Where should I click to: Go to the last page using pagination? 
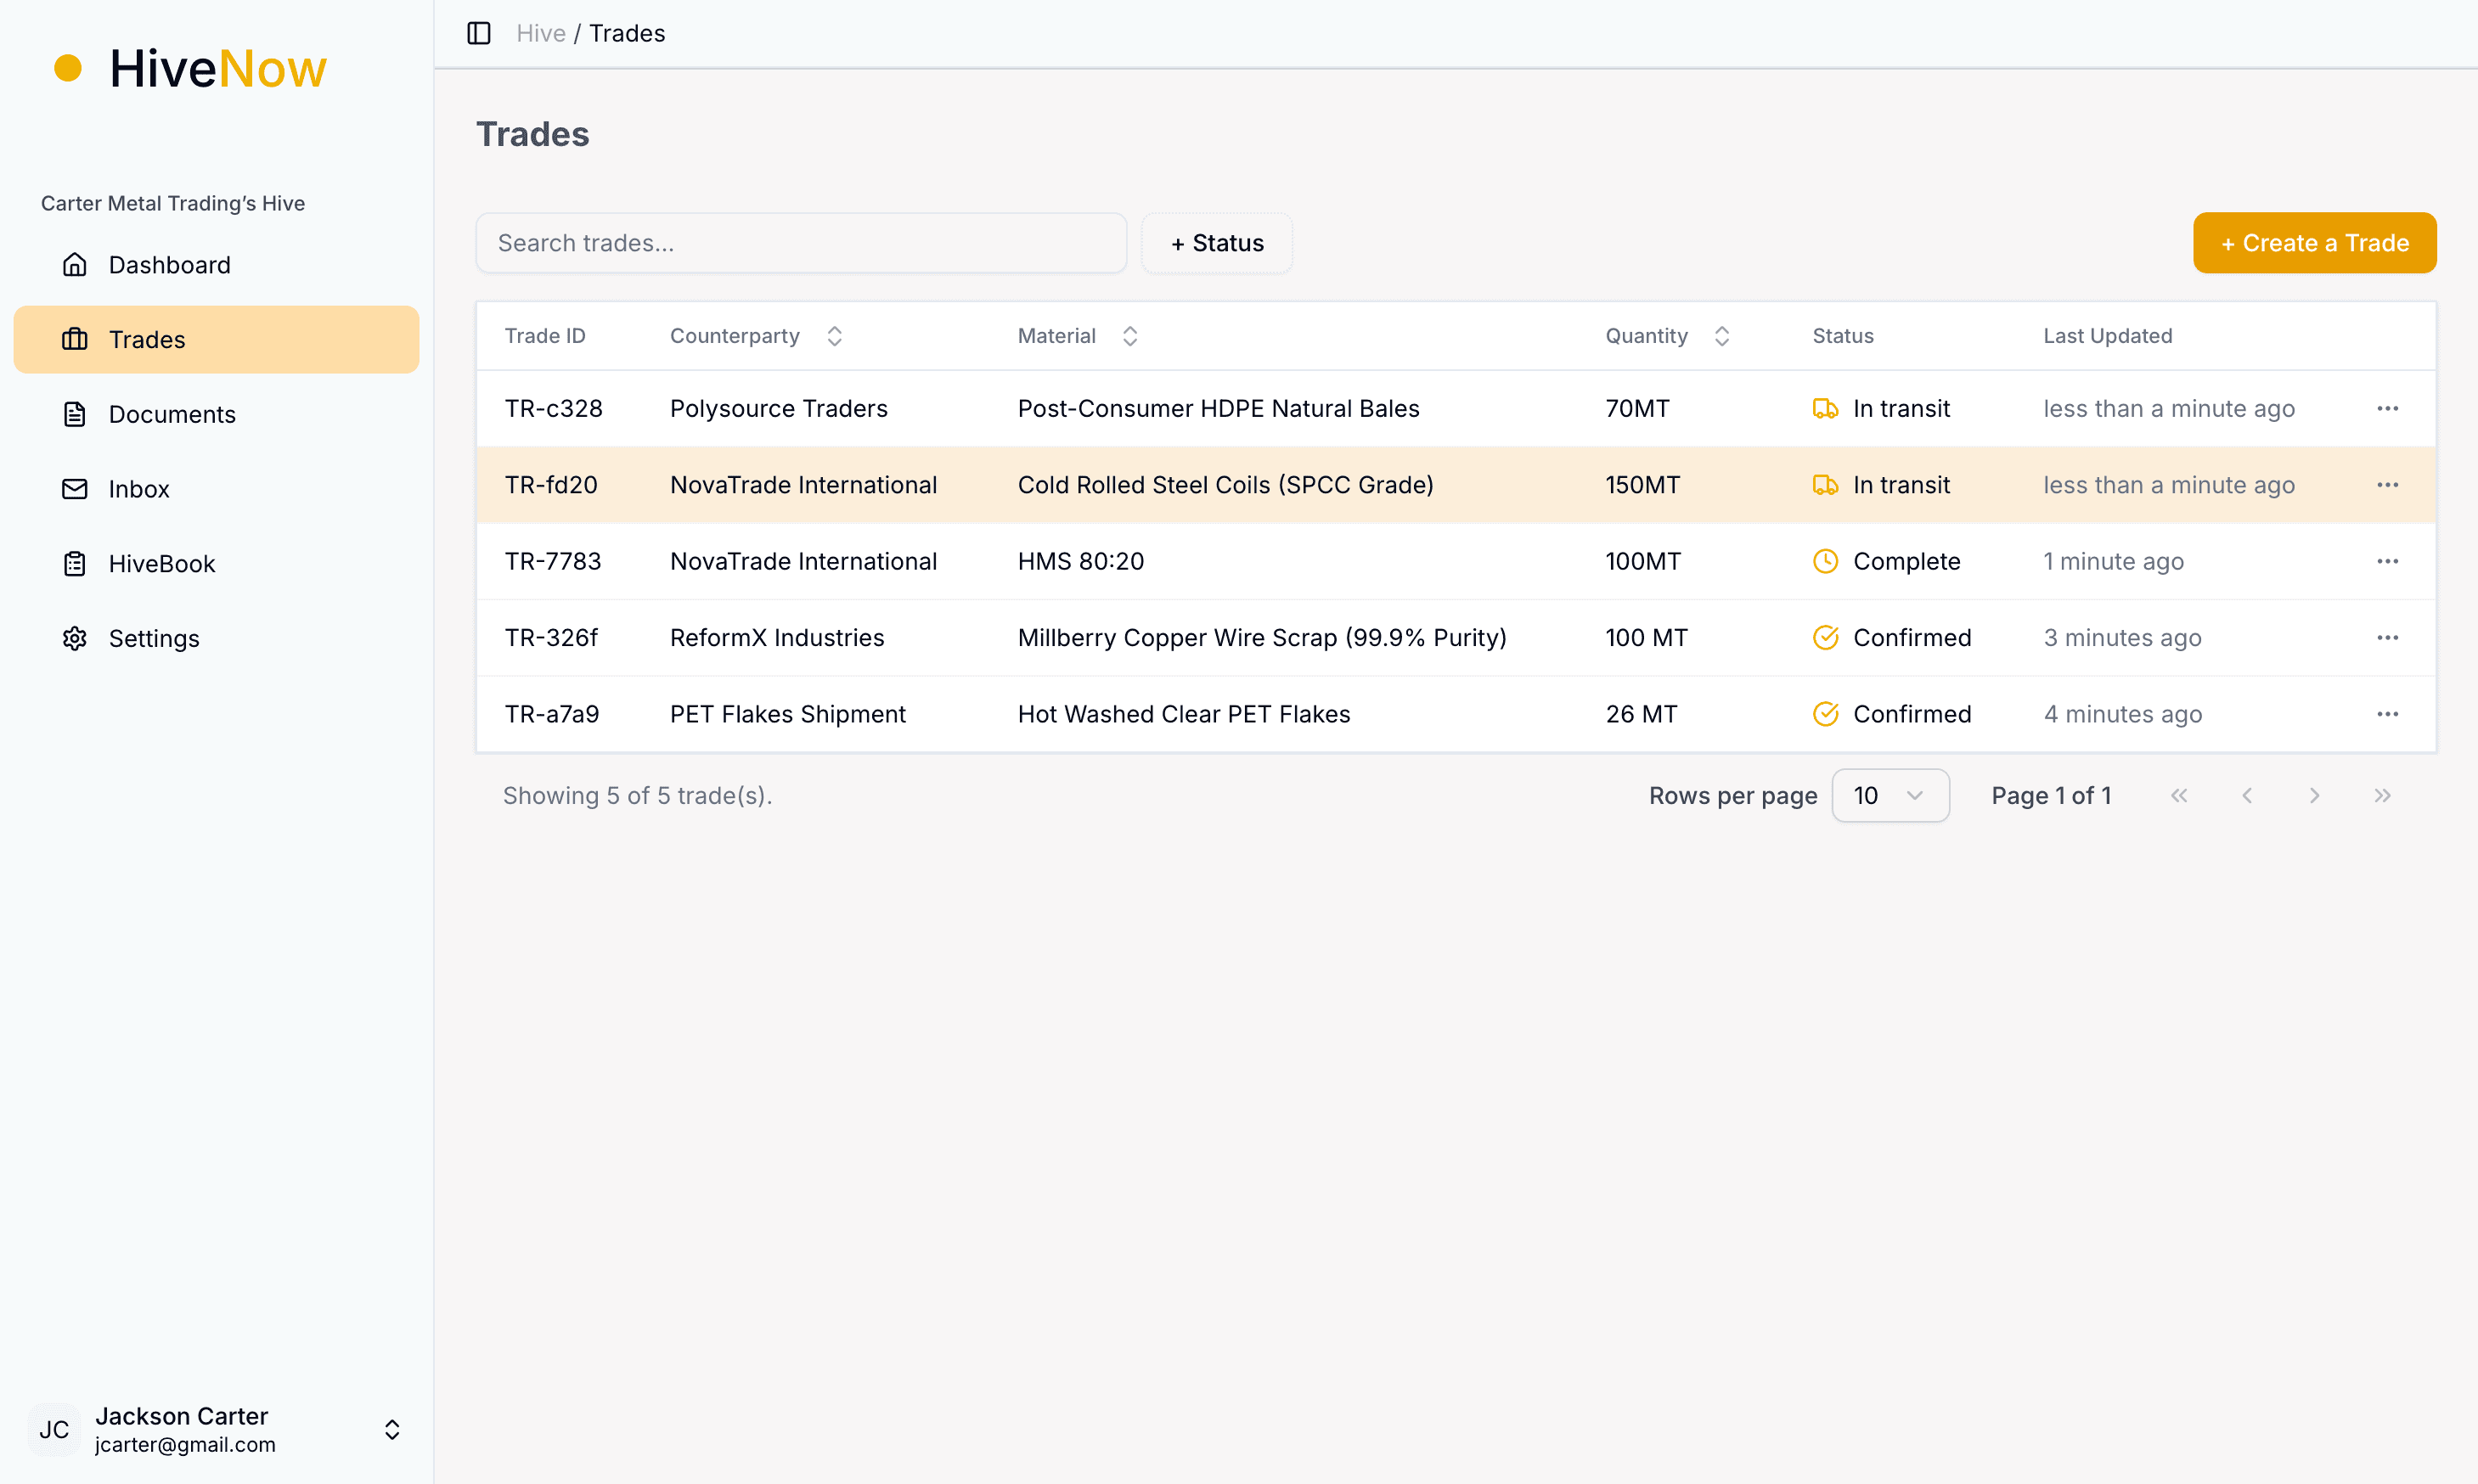tap(2382, 795)
